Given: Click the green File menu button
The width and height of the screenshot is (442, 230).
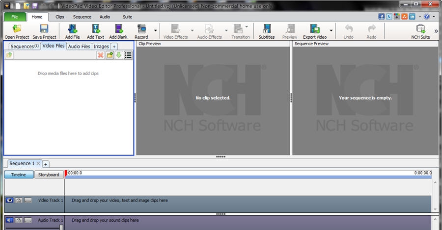Looking at the screenshot, I should coord(15,17).
